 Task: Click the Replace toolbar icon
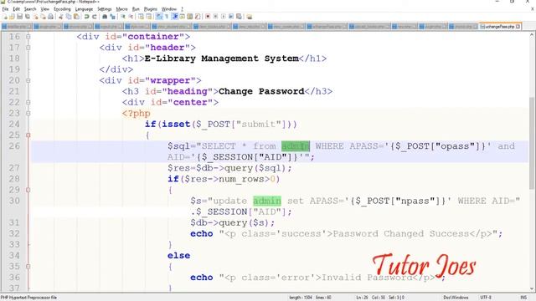coord(112,17)
